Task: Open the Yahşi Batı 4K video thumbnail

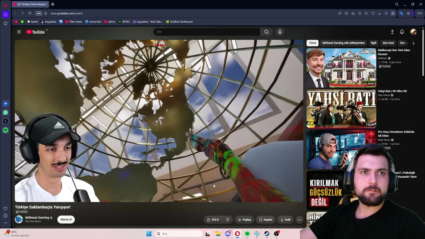Action: [x=341, y=109]
